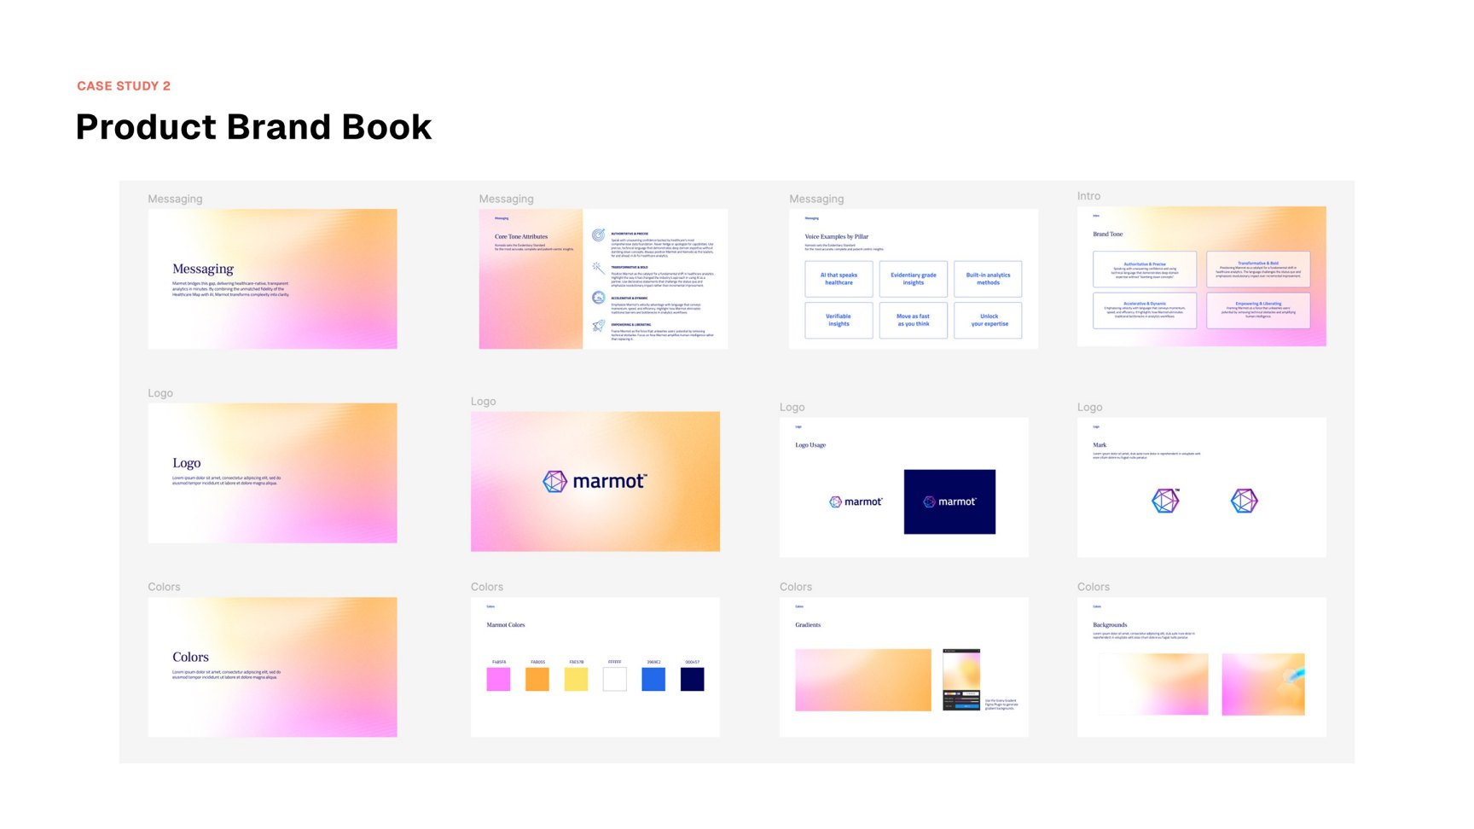Click the marmot logo on the navy square
The height and width of the screenshot is (829, 1474).
(949, 501)
